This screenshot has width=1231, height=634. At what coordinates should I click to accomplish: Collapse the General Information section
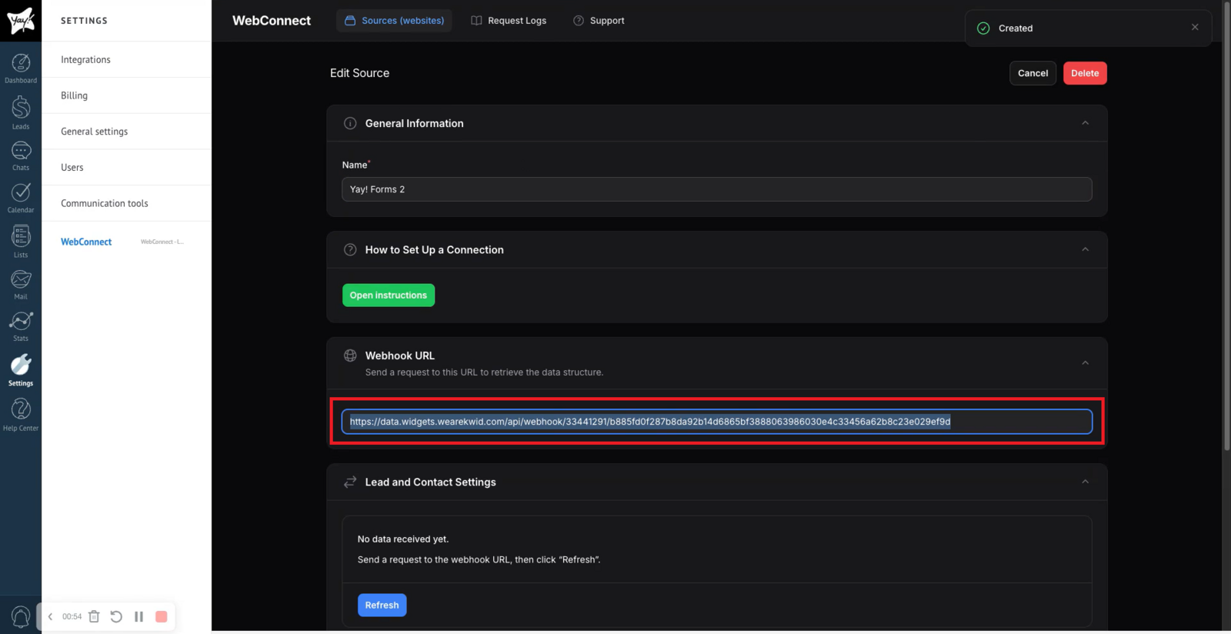click(1085, 123)
